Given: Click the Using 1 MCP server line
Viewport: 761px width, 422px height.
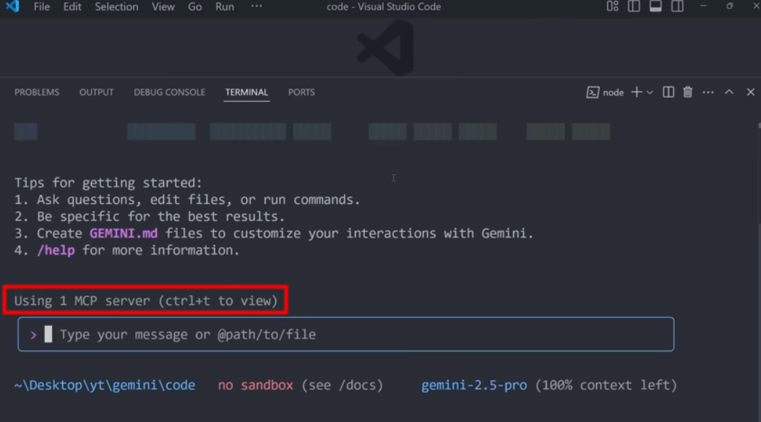Looking at the screenshot, I should [146, 301].
